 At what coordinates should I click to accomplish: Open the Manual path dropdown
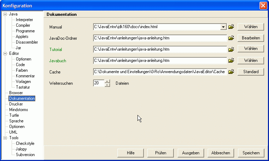pos(223,27)
